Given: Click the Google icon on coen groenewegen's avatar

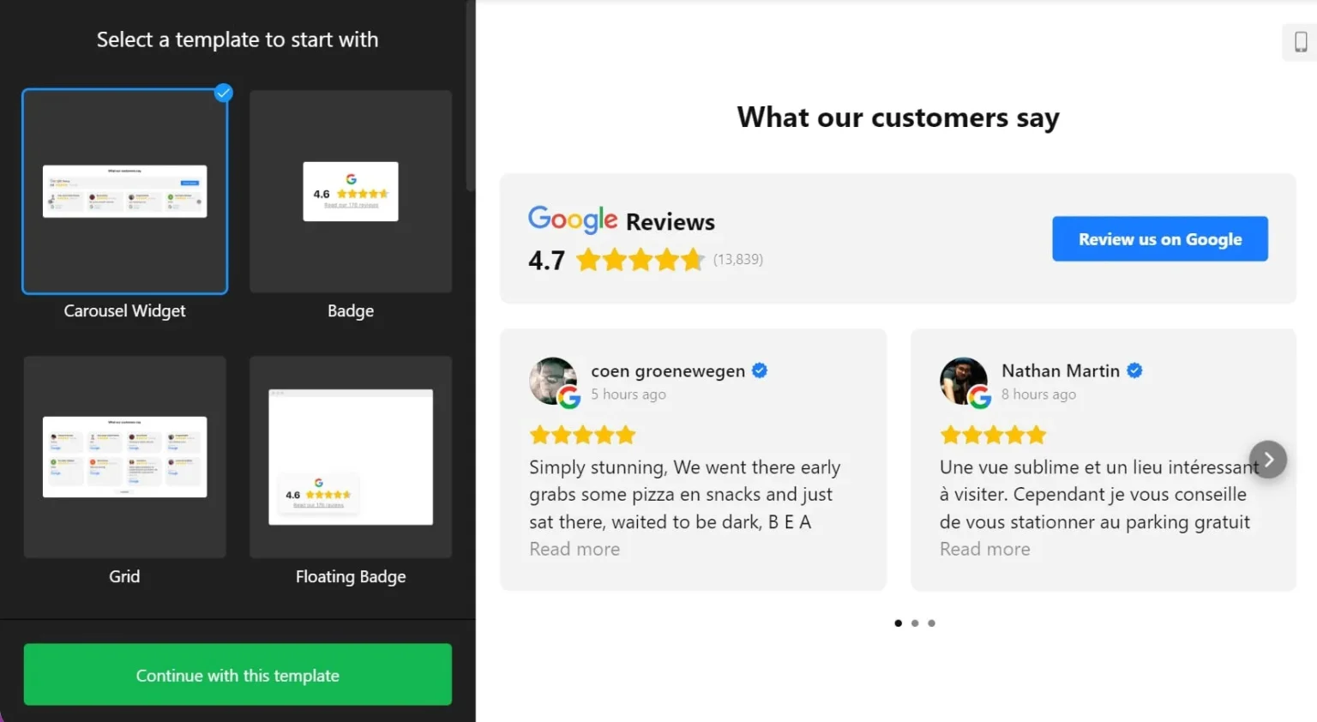Looking at the screenshot, I should pyautogui.click(x=570, y=399).
